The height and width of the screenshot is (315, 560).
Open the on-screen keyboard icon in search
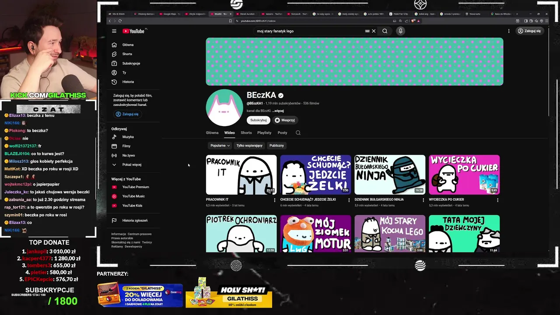(x=367, y=31)
